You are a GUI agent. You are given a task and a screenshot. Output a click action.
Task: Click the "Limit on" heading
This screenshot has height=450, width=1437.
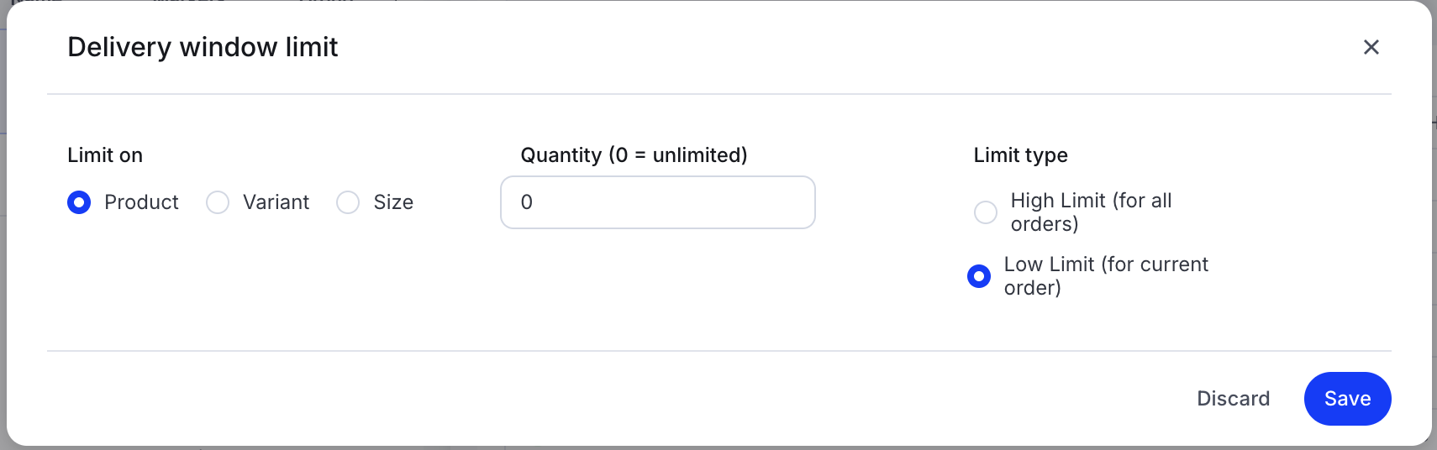coord(105,155)
